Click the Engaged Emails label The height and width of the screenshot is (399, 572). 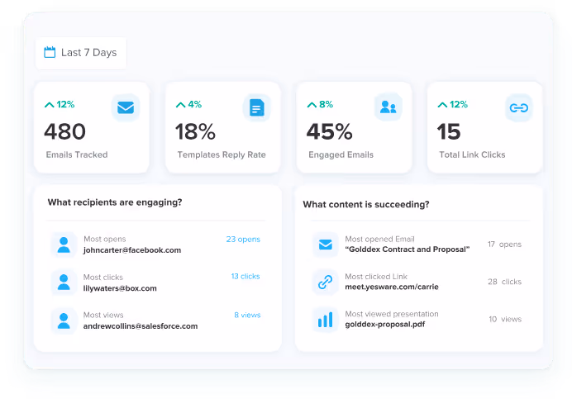pos(341,155)
